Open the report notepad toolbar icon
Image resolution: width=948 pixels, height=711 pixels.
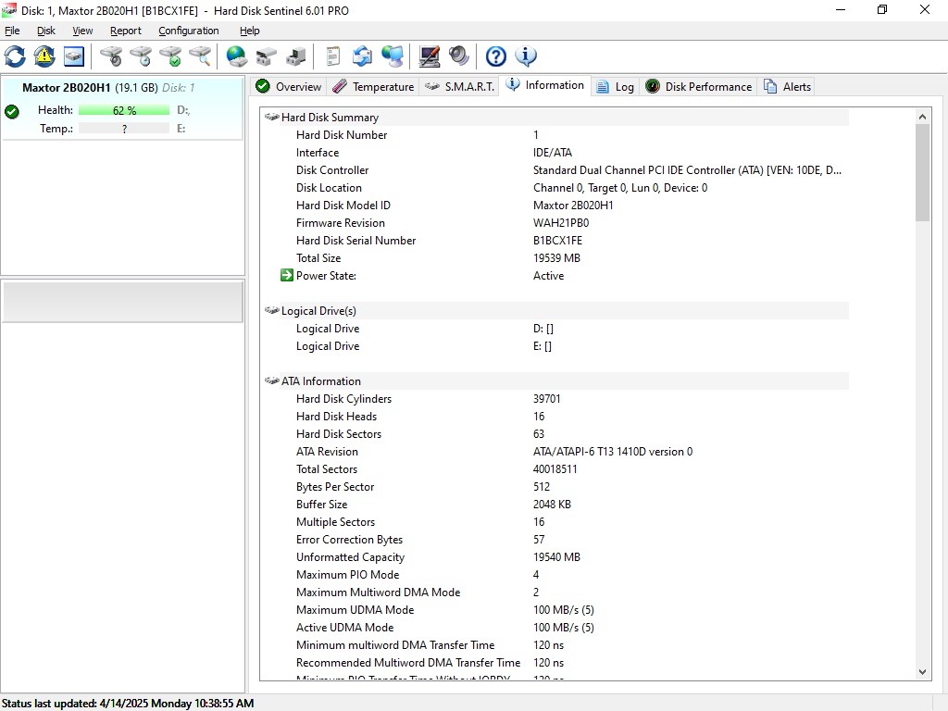332,56
